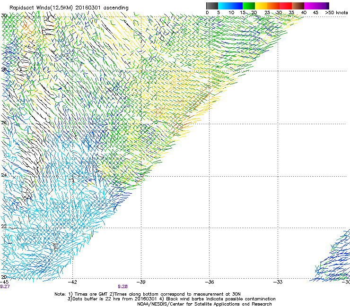
Task: Click the 'Data buffer is 22 hrs' note line
Action: click(171, 299)
